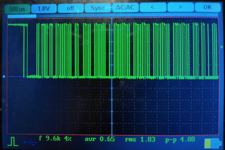225x150 pixels.
Task: Tap the avr 0.65 average readout
Action: (x=99, y=139)
